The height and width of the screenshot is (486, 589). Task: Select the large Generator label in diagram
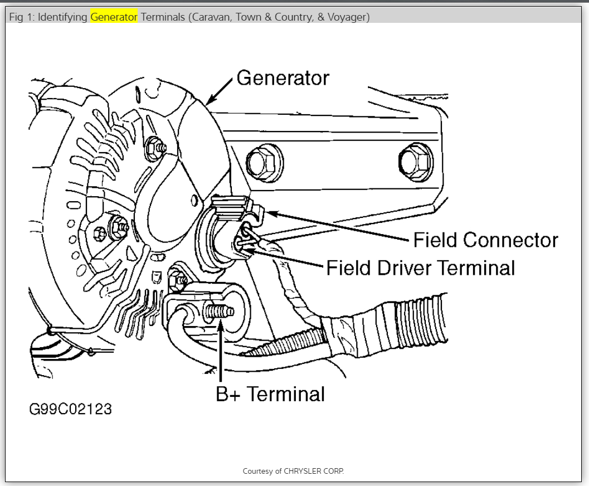coord(283,78)
